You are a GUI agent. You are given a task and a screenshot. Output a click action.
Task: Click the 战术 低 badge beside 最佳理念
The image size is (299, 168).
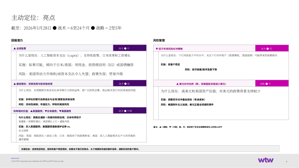[130, 83]
